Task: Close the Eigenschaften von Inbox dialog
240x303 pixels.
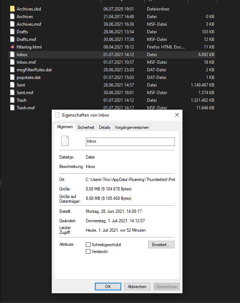Action: [x=177, y=115]
